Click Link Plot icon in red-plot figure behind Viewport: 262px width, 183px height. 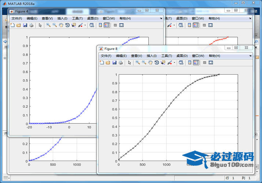[181, 25]
